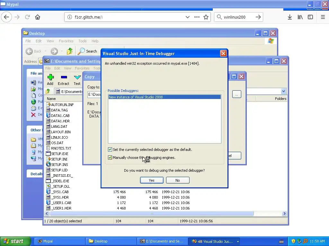Go back in Mypal browser
The width and height of the screenshot is (329, 246).
[x=6, y=17]
